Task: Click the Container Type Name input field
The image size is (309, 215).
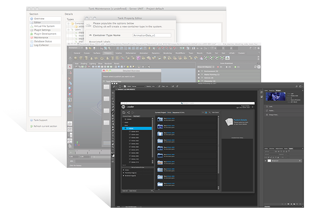Action: point(152,35)
